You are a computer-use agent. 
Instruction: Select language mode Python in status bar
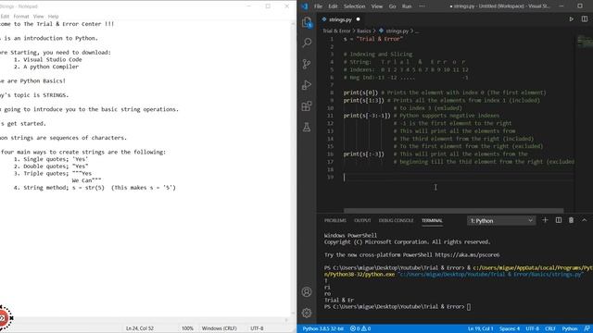pyautogui.click(x=570, y=328)
